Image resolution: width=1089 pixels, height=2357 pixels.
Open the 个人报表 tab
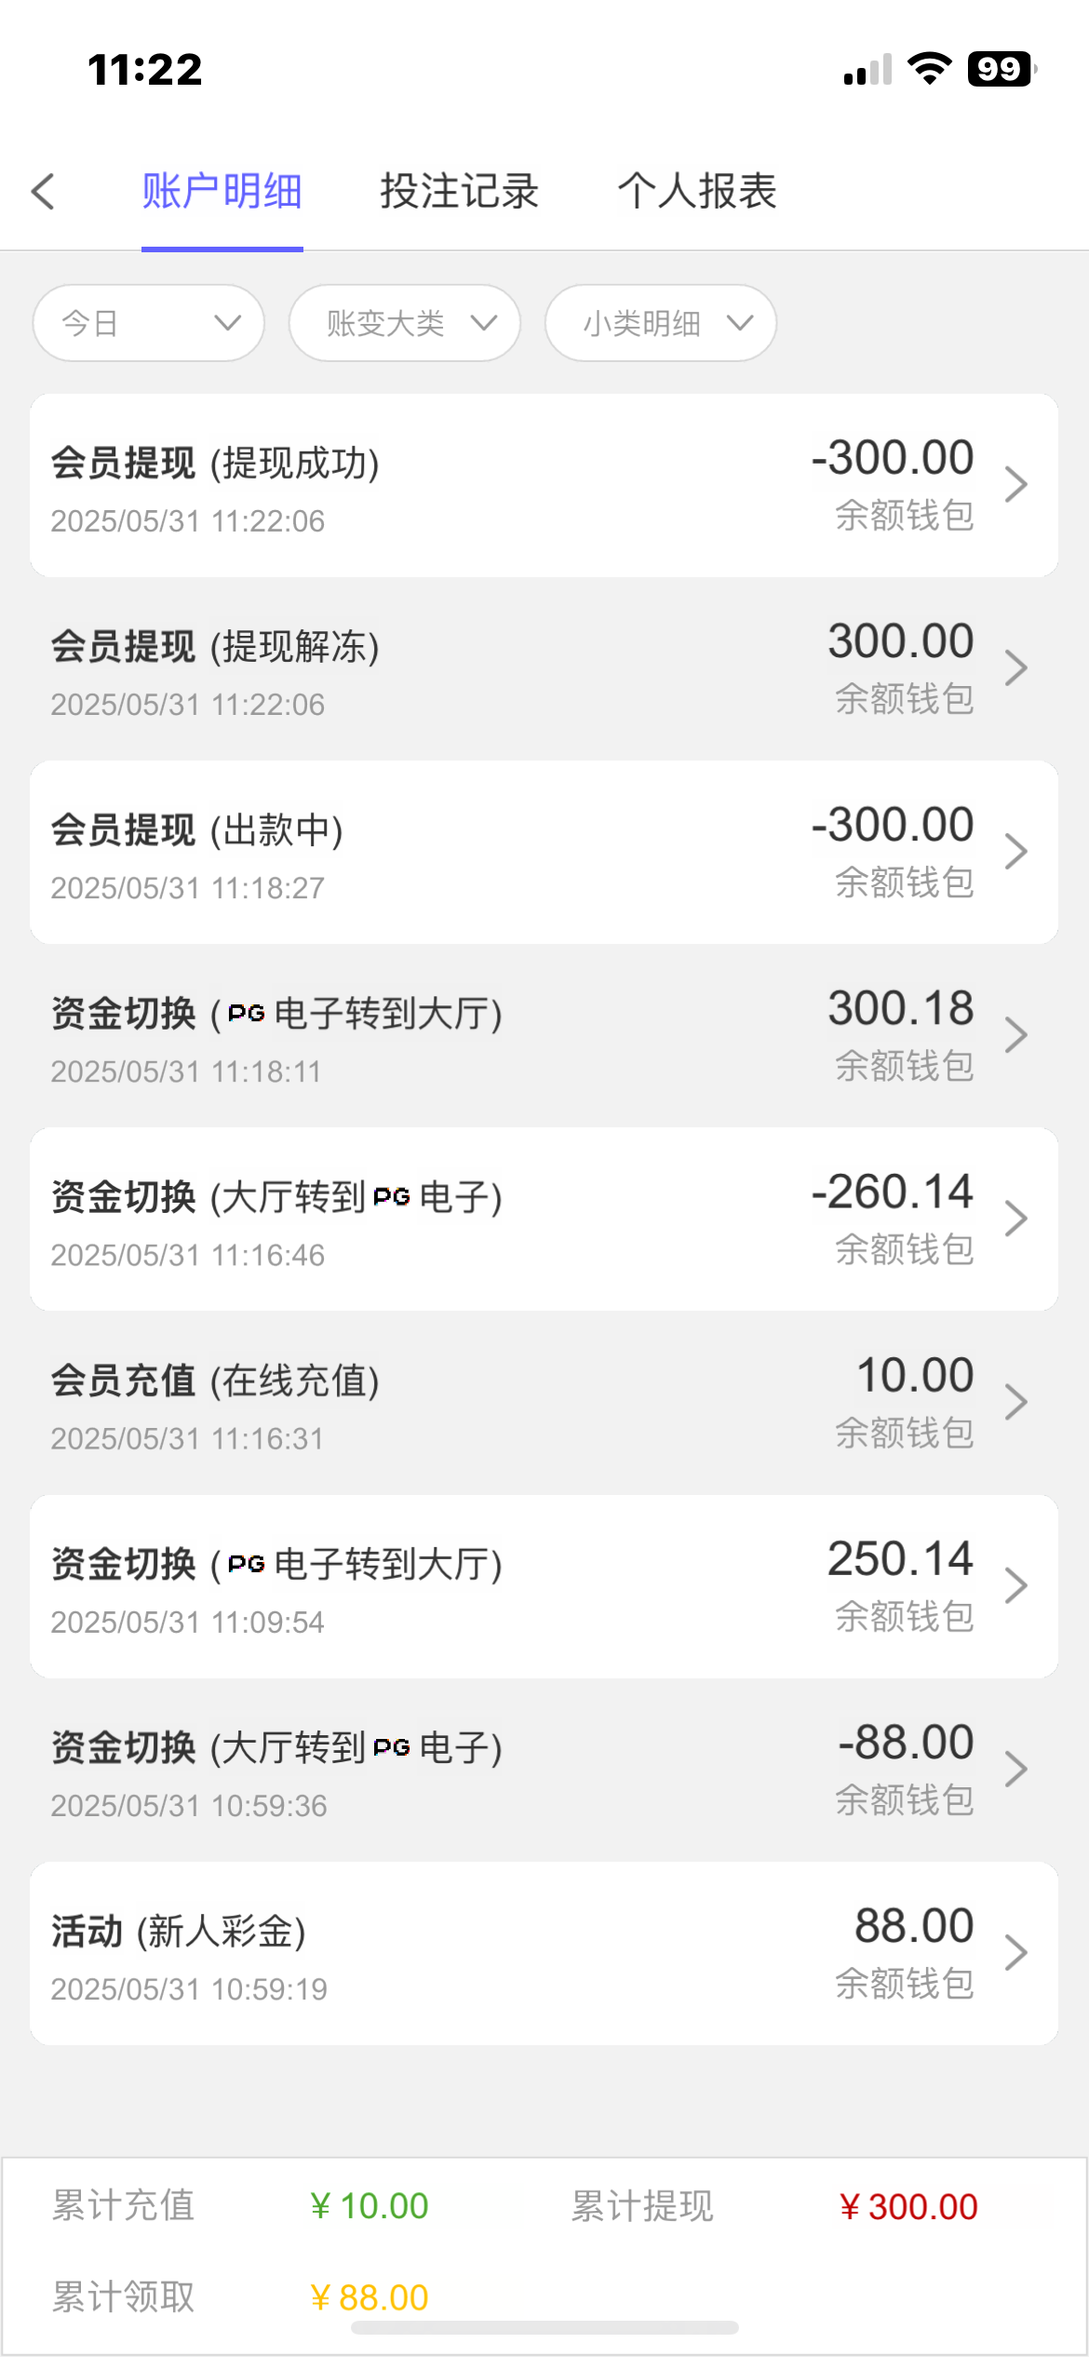(x=697, y=192)
